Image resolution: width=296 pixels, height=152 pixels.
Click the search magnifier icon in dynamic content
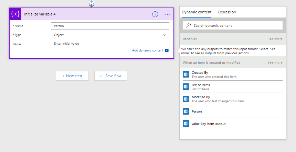tap(188, 25)
